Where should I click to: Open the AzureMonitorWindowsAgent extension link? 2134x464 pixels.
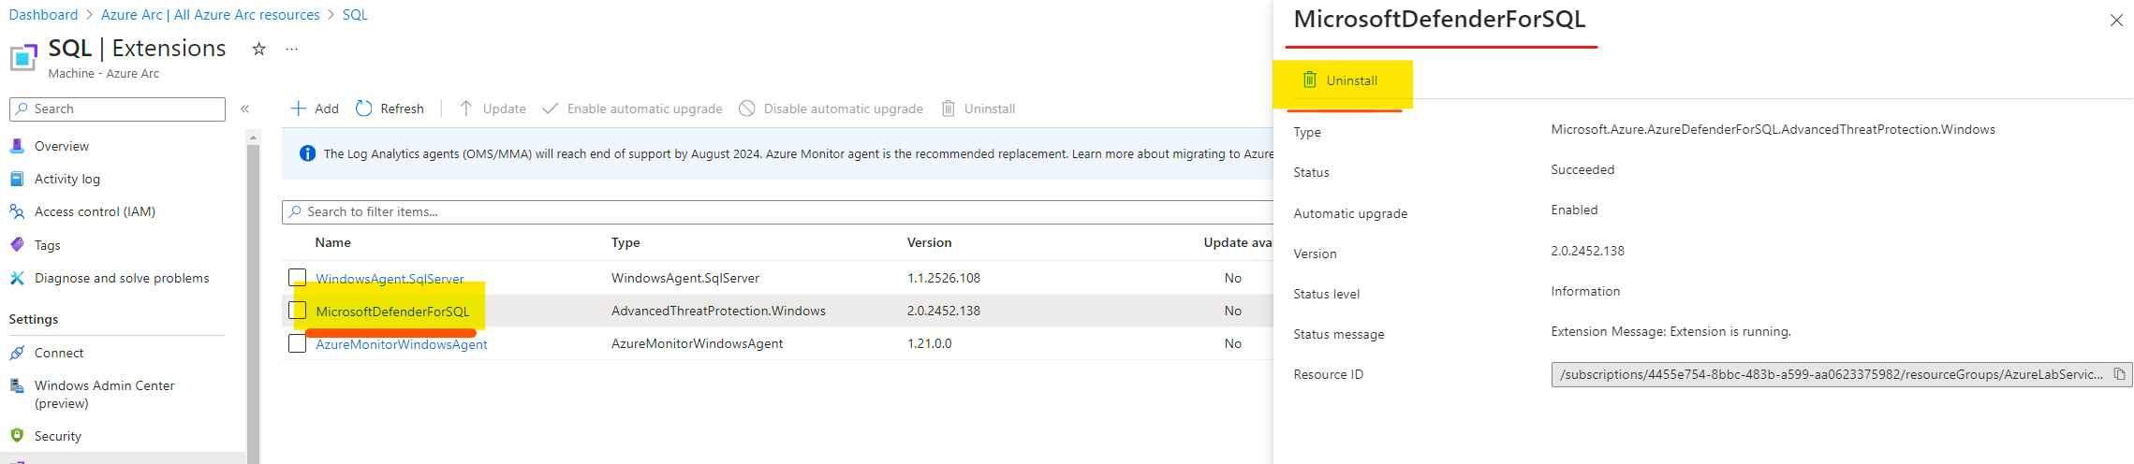pos(402,344)
